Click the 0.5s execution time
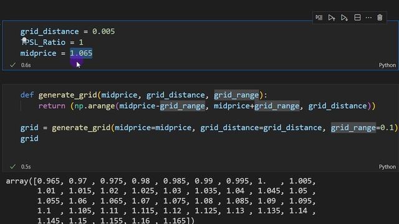399x224 pixels. [26, 167]
